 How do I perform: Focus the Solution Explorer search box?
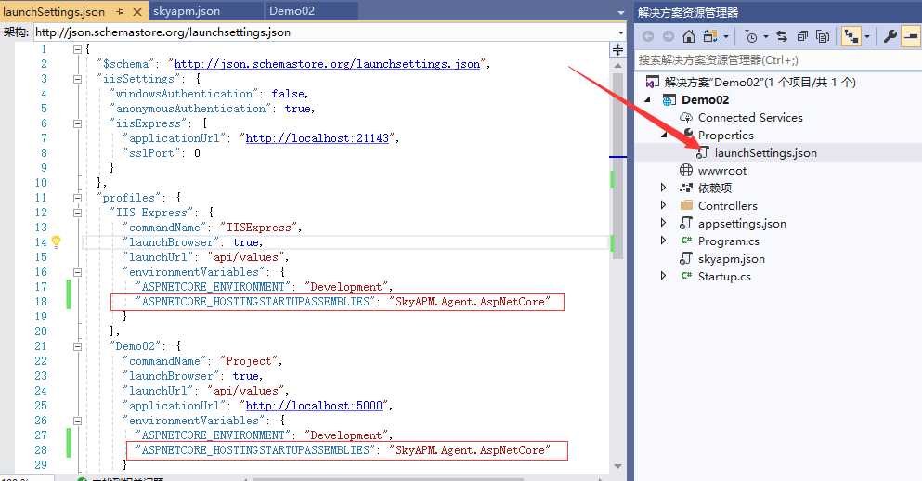tap(778, 60)
